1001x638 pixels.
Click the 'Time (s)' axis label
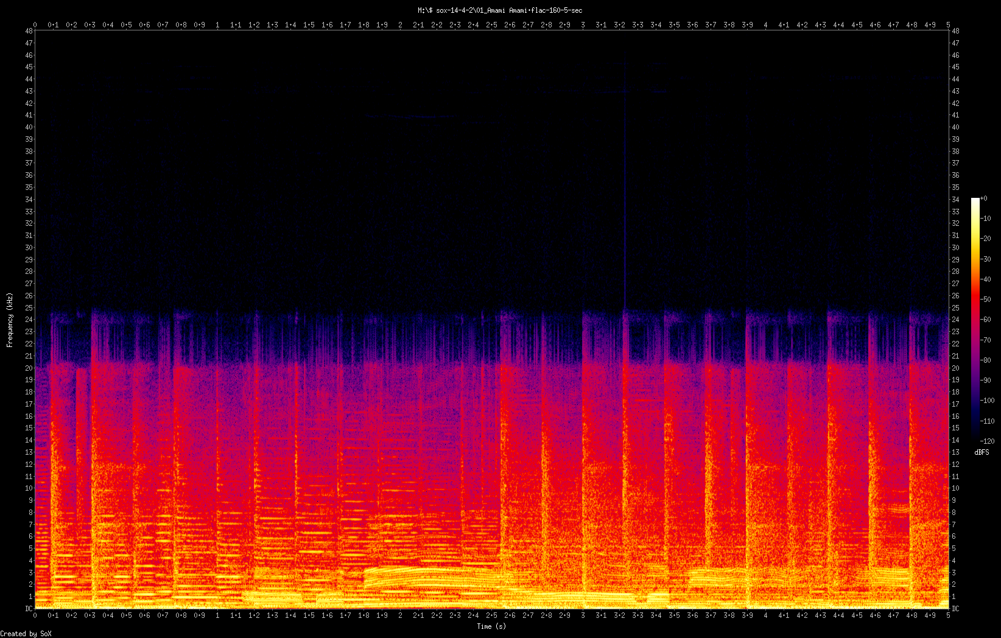click(491, 626)
